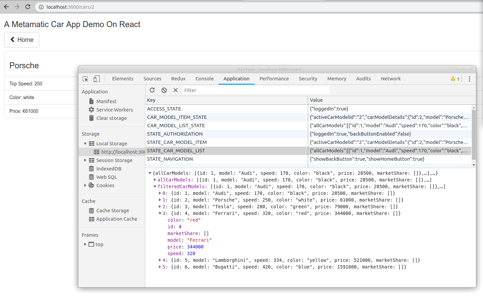Image resolution: width=483 pixels, height=303 pixels.
Task: Toggle the device toolbar icon
Action: (96, 79)
